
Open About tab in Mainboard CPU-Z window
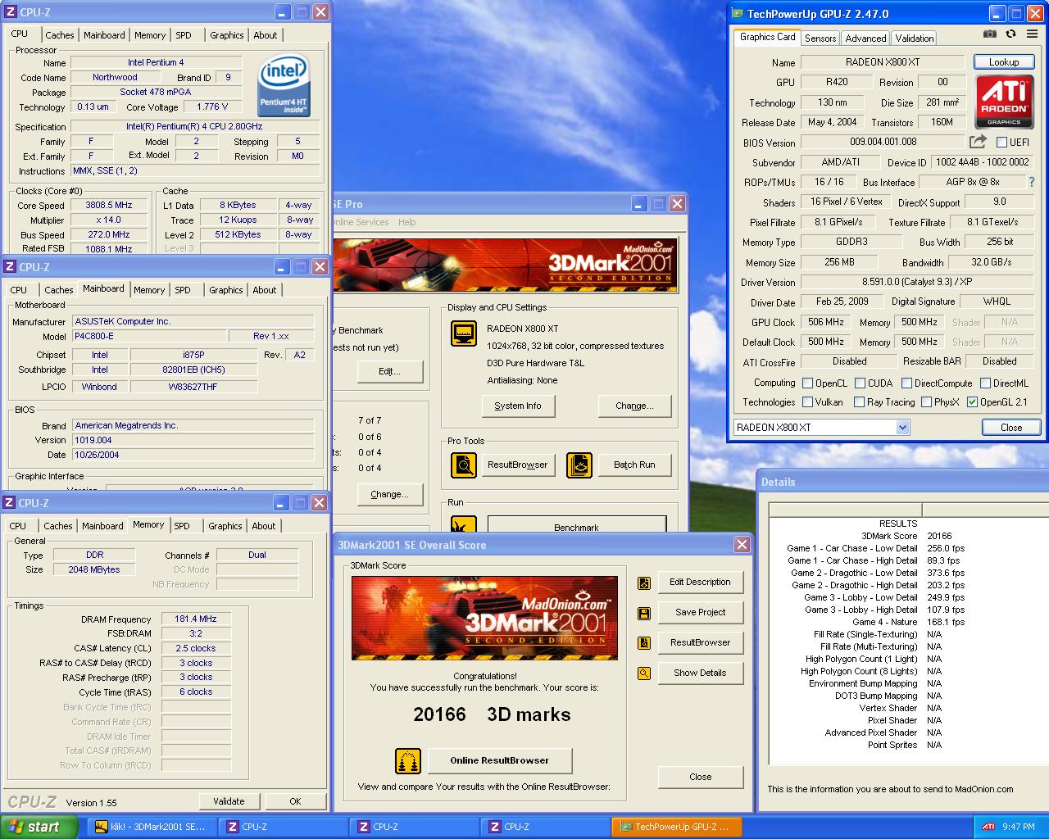pyautogui.click(x=264, y=290)
